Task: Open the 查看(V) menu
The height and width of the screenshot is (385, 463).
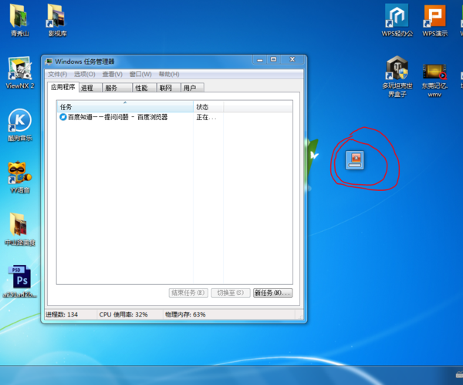Action: (112, 74)
